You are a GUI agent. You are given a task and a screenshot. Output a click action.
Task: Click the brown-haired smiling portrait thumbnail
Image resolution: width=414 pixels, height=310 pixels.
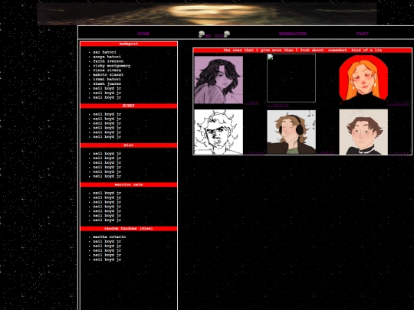click(363, 132)
